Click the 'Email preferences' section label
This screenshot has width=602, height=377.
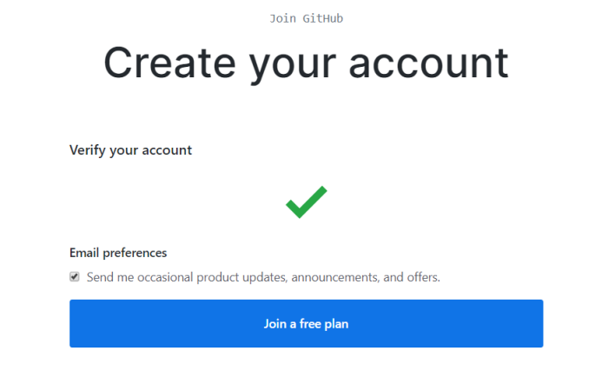click(x=118, y=253)
